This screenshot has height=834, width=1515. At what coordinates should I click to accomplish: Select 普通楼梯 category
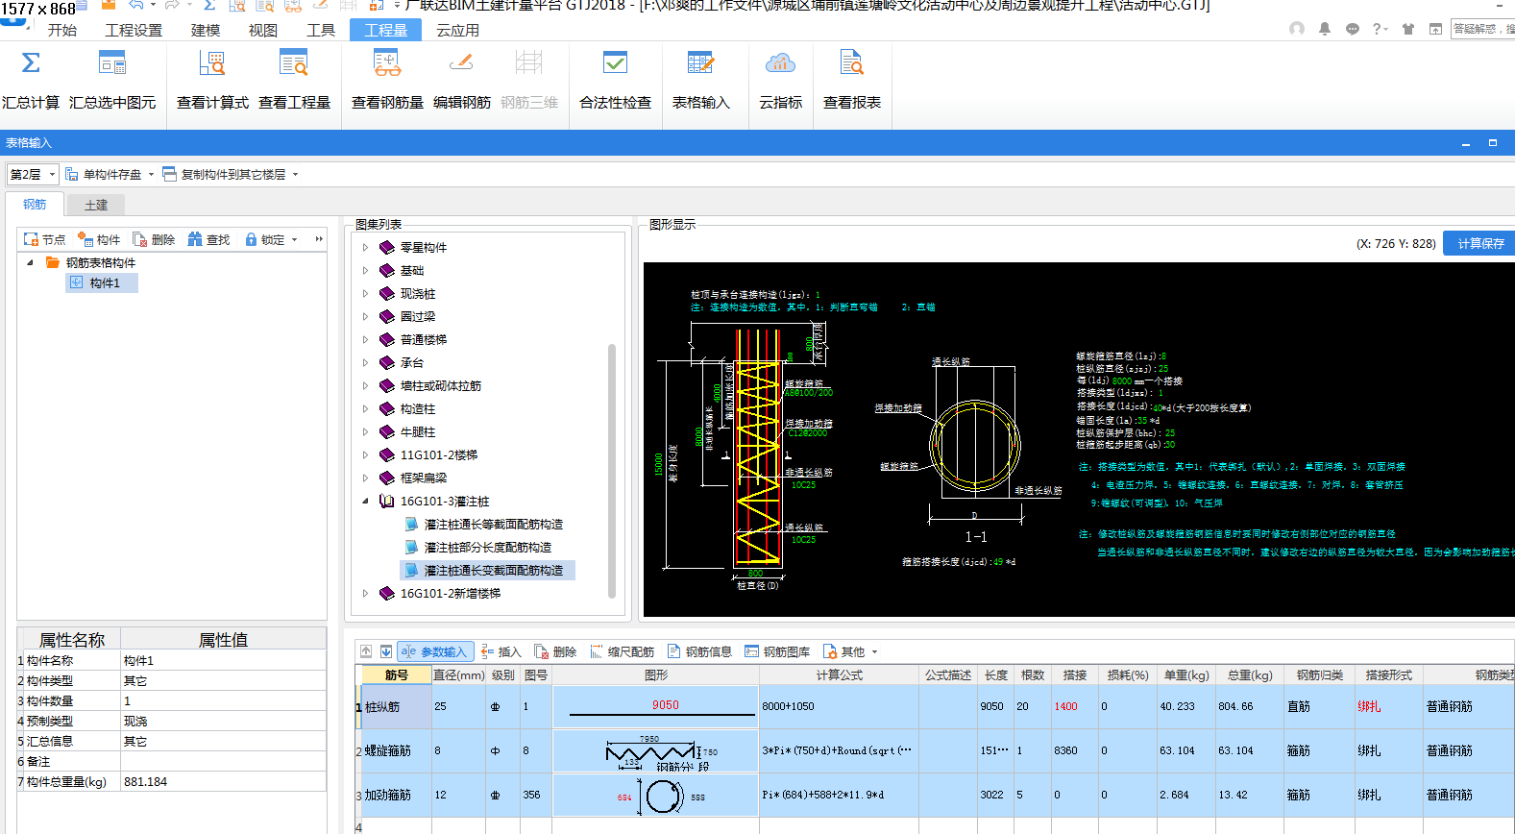point(423,339)
